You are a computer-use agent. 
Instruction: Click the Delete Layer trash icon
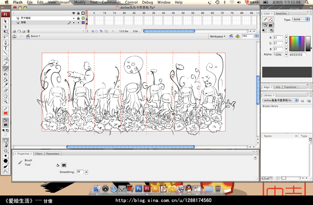pyautogui.click(x=28, y=31)
